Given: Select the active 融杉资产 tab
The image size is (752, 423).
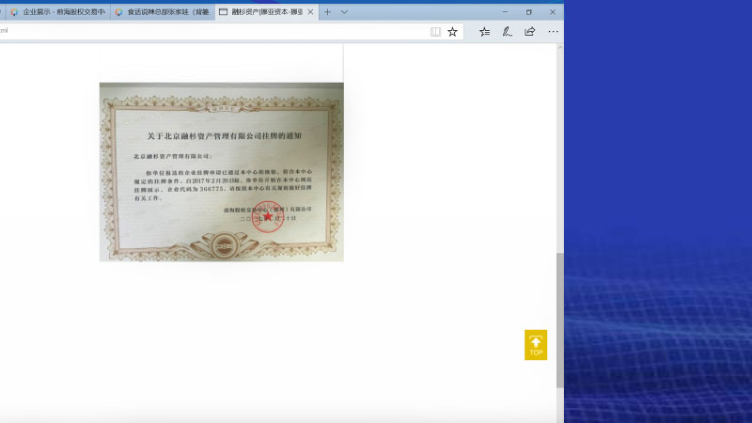Looking at the screenshot, I should click(261, 12).
